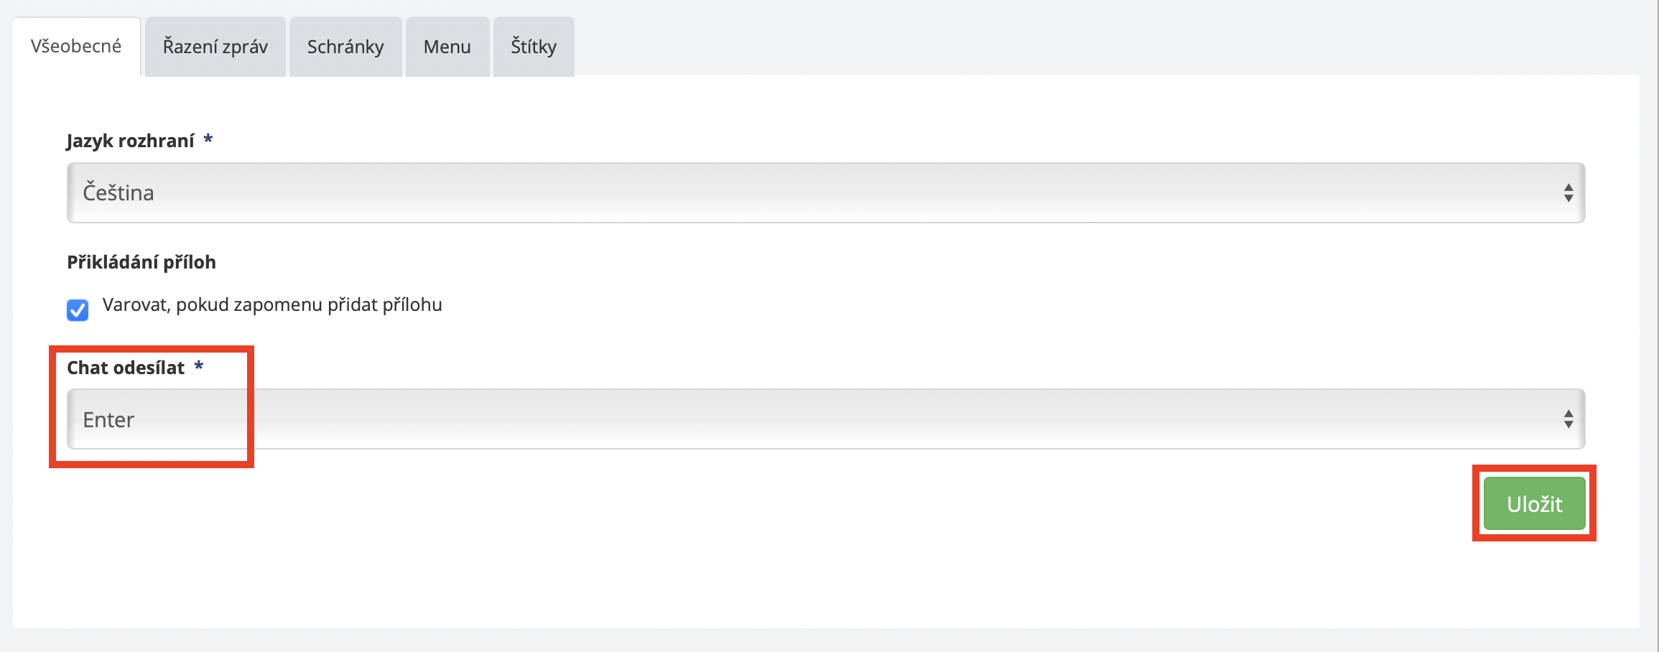
Task: Click the asterisk beside Jazyk rozhraní
Action: coord(208,139)
